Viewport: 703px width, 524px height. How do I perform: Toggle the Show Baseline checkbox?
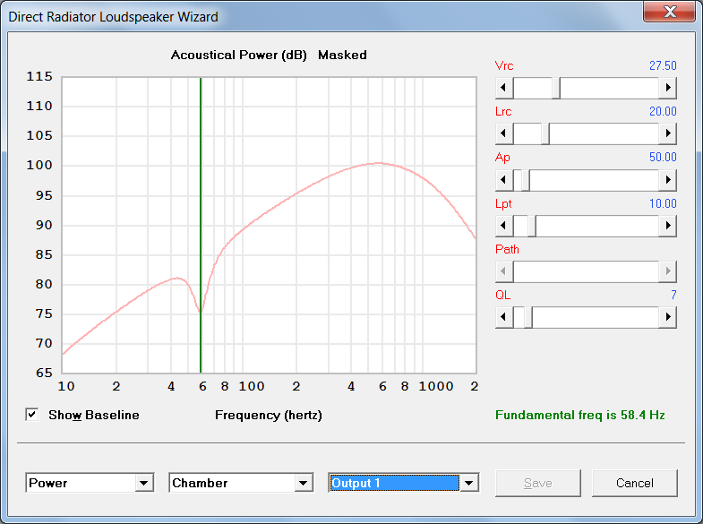coord(32,415)
